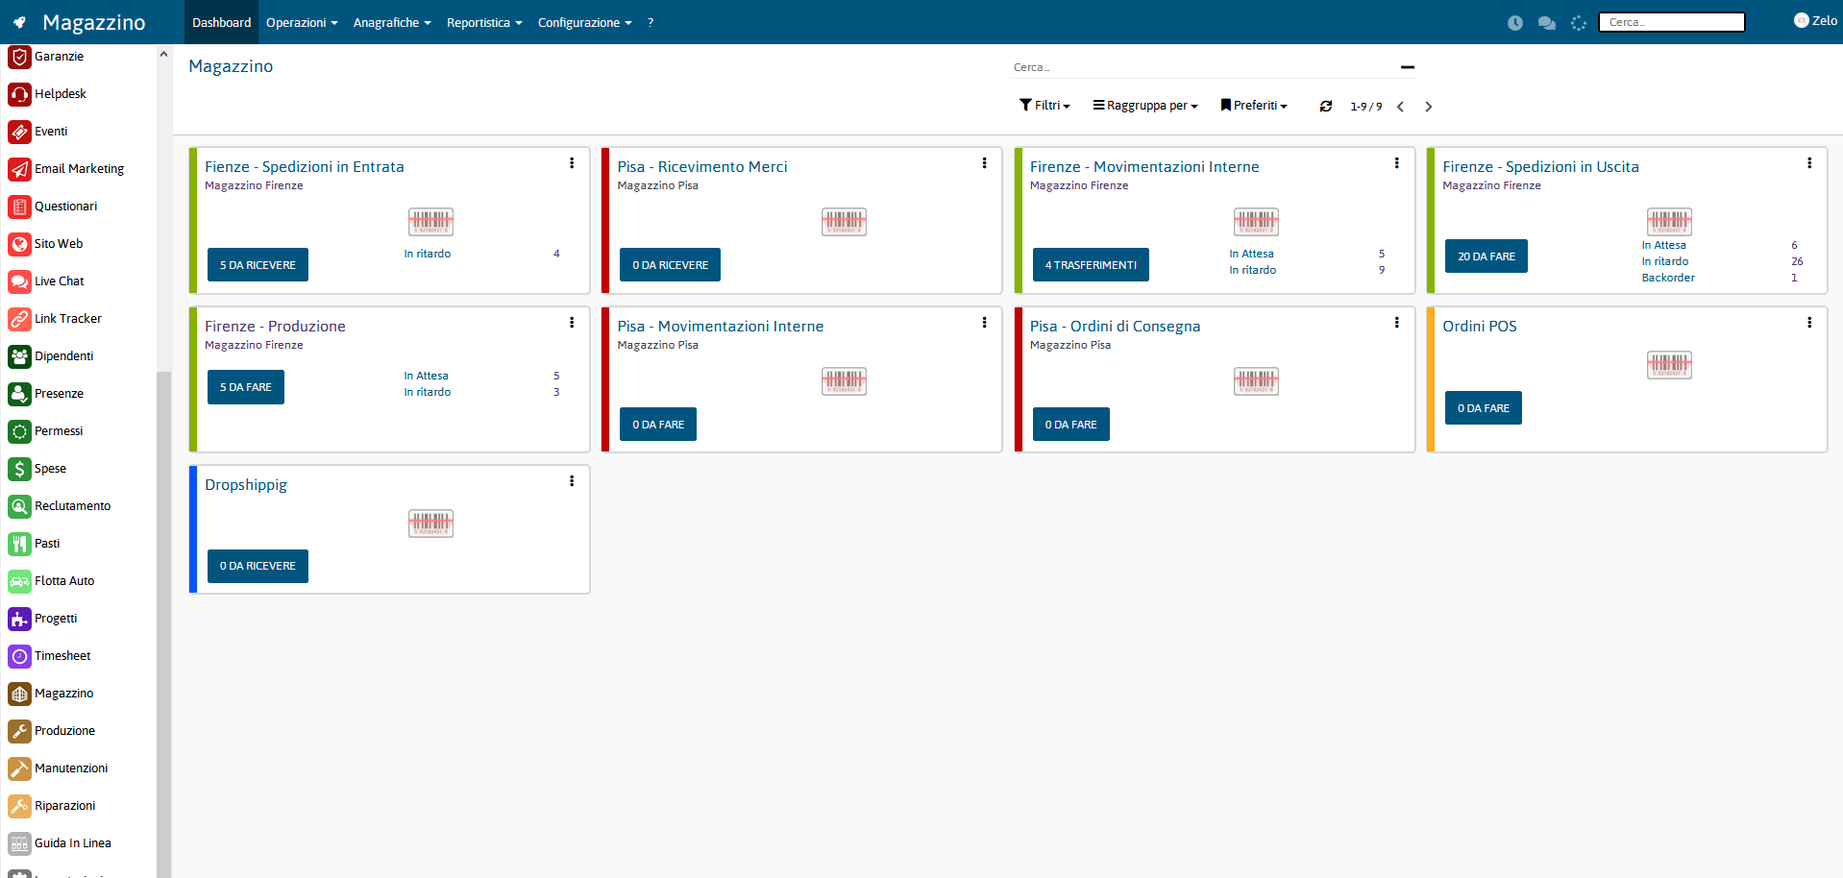1843x878 pixels.
Task: Open kebab menu on Pisa - Ricevimento Merci
Action: pyautogui.click(x=984, y=163)
